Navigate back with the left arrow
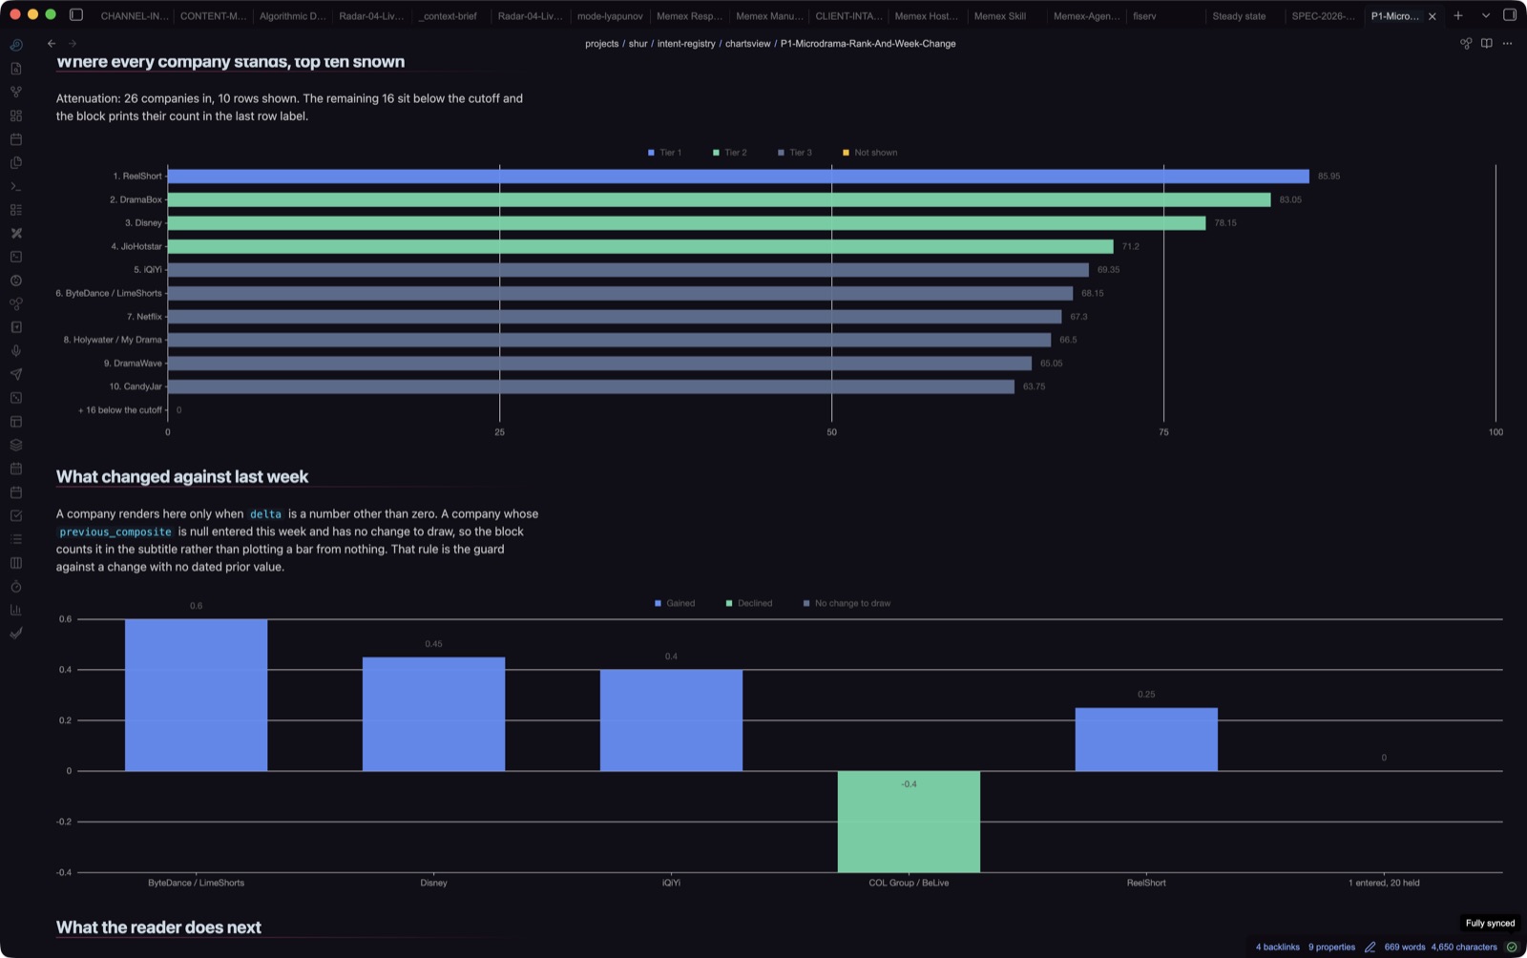This screenshot has width=1527, height=958. click(52, 43)
